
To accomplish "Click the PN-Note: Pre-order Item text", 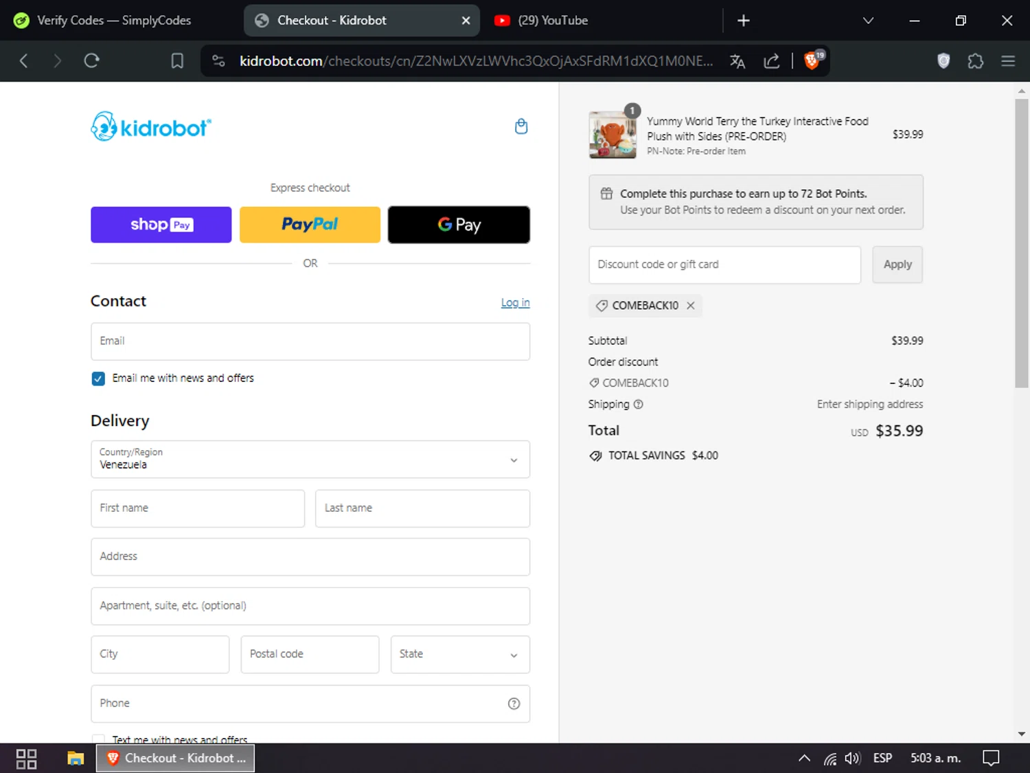I will pyautogui.click(x=696, y=152).
